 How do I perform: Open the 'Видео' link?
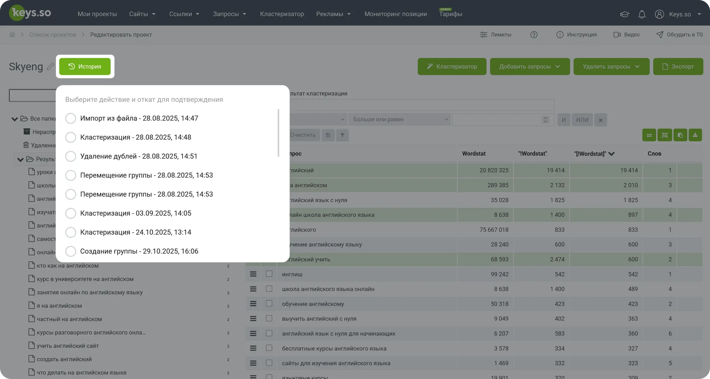point(627,35)
